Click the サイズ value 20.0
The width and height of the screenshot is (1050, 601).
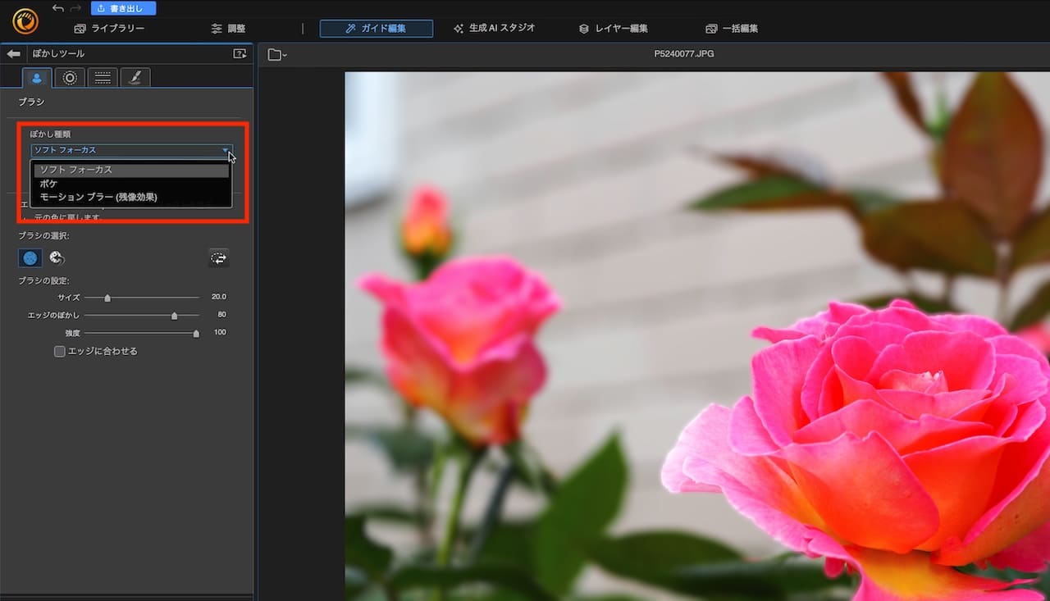click(218, 297)
